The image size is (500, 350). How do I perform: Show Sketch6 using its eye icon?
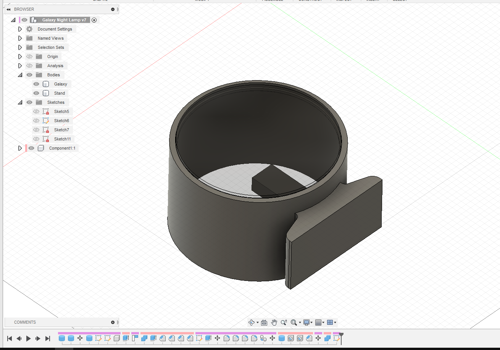click(x=36, y=121)
